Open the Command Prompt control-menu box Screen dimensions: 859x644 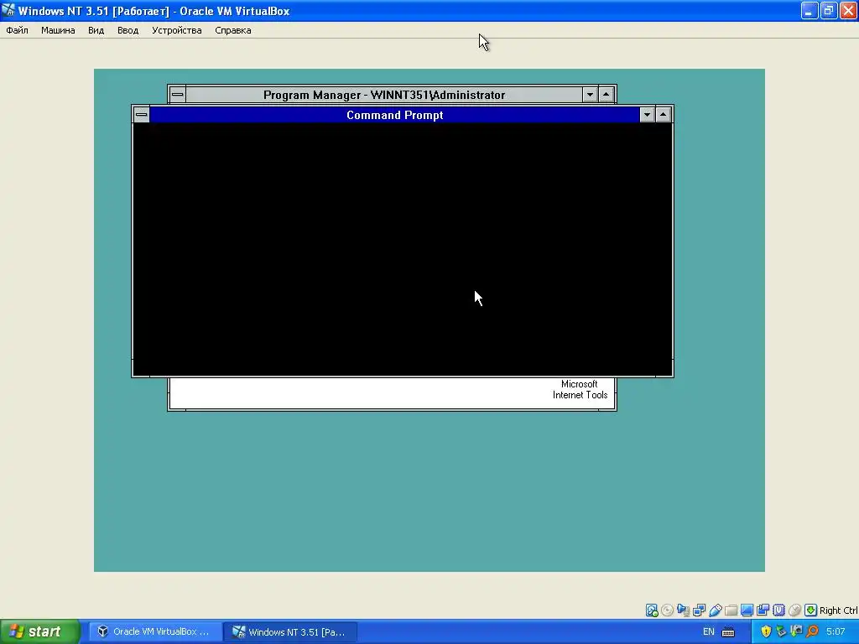tap(141, 115)
